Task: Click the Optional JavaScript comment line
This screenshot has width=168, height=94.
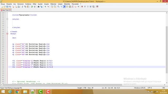Action: (26, 81)
